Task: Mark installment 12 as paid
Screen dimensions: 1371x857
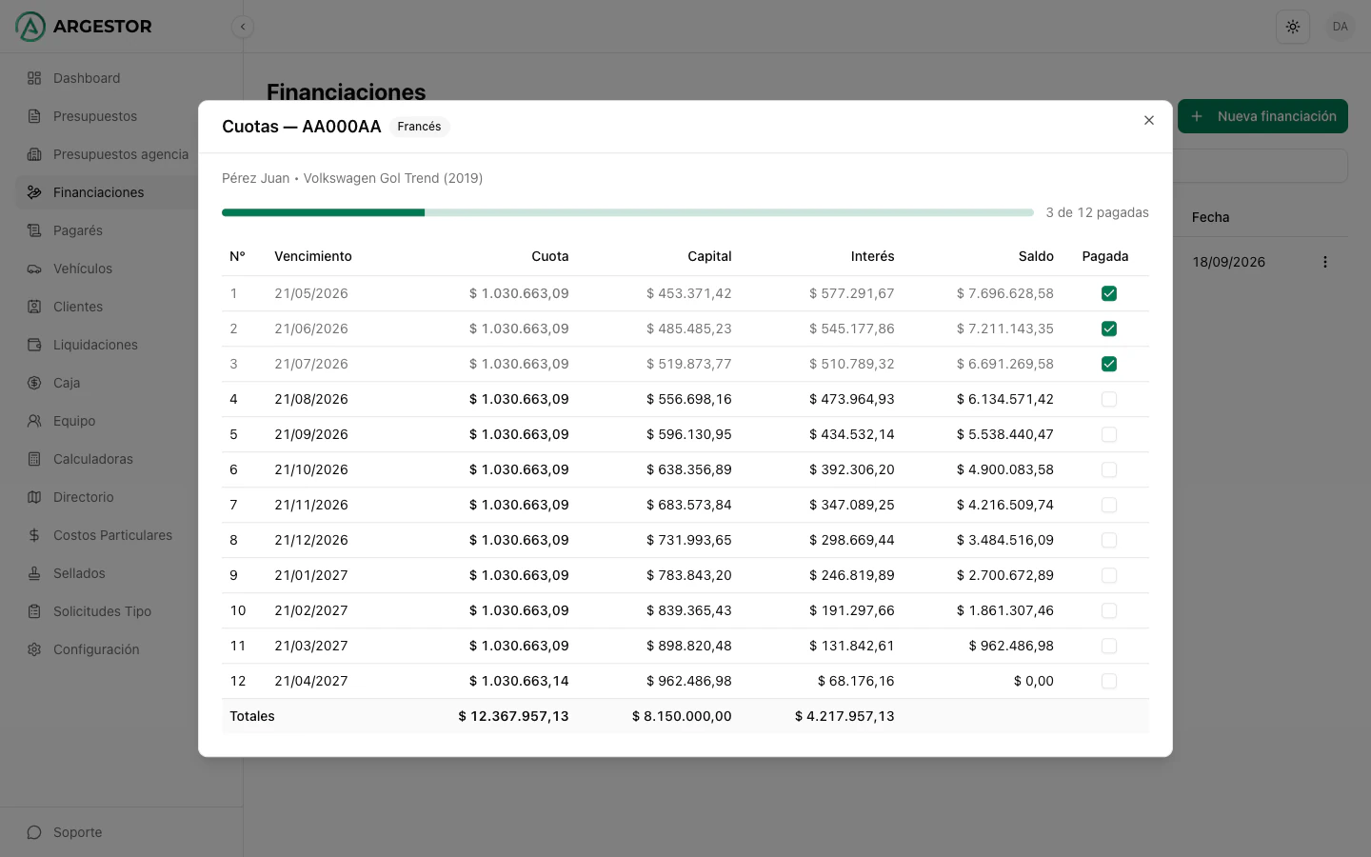Action: click(x=1109, y=681)
